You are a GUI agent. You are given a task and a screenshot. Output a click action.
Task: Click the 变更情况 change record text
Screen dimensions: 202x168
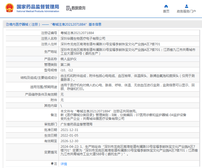coord(129,150)
